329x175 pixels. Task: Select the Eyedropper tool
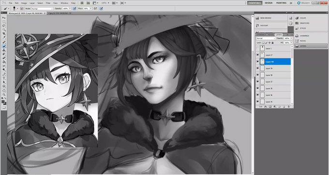[4, 38]
